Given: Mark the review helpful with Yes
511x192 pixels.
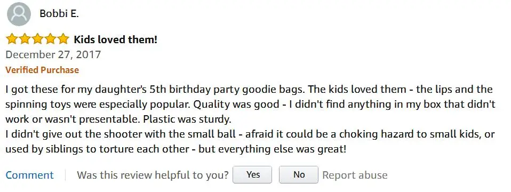Looking at the screenshot, I should click(x=252, y=175).
